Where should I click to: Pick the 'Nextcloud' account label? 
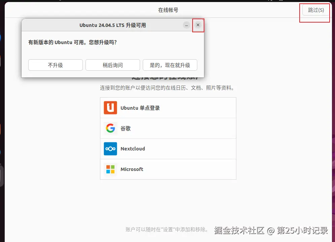[x=133, y=149]
